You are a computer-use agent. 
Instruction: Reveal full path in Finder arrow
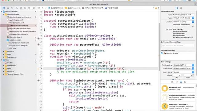192,37
